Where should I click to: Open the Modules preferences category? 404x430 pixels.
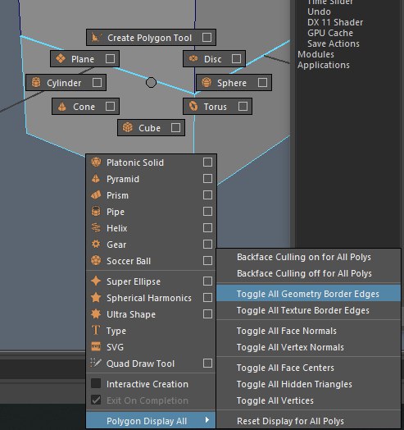[315, 54]
